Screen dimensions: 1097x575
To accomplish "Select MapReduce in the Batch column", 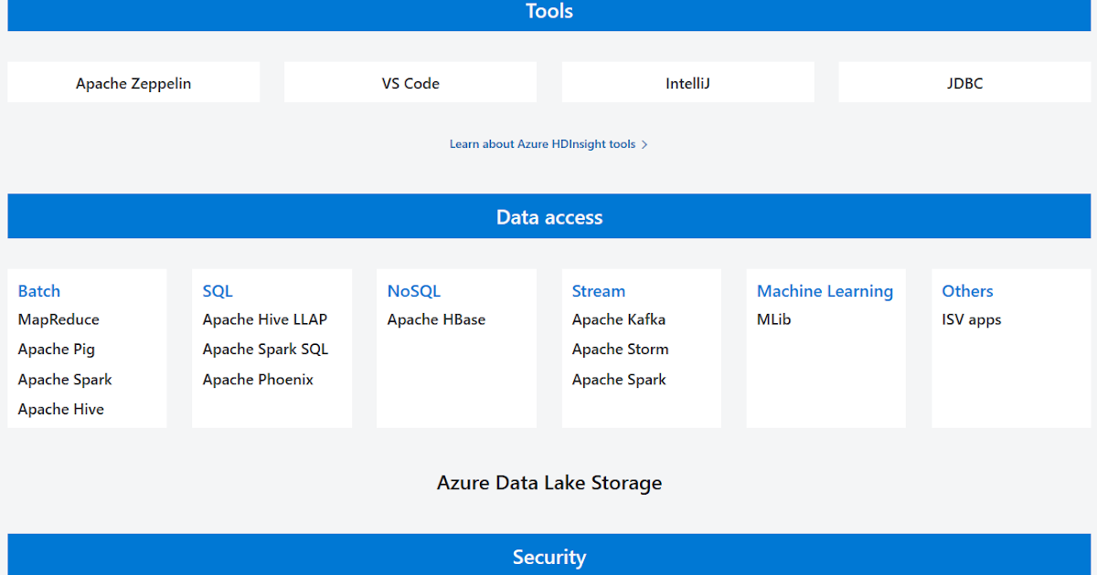I will (58, 319).
